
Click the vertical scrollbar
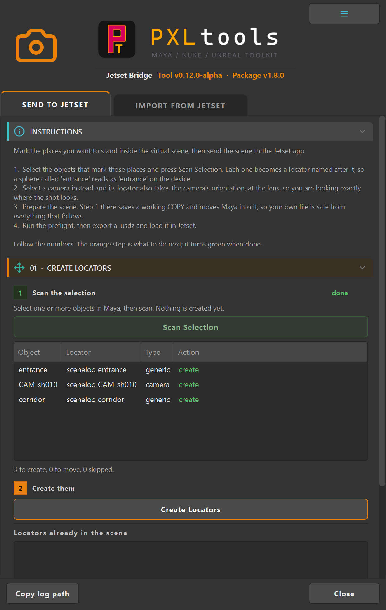point(382,301)
